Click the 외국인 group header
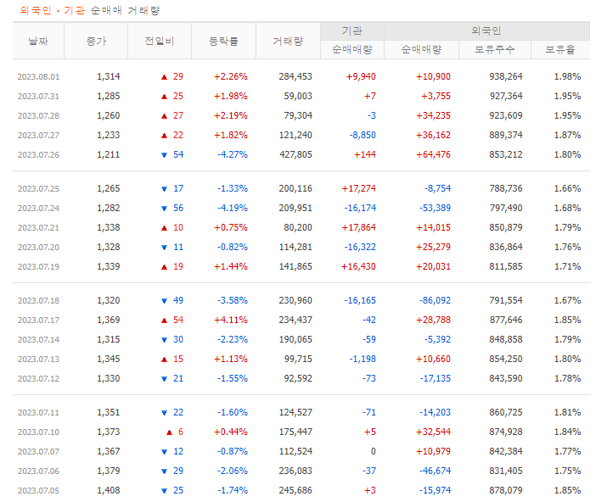 [x=486, y=31]
